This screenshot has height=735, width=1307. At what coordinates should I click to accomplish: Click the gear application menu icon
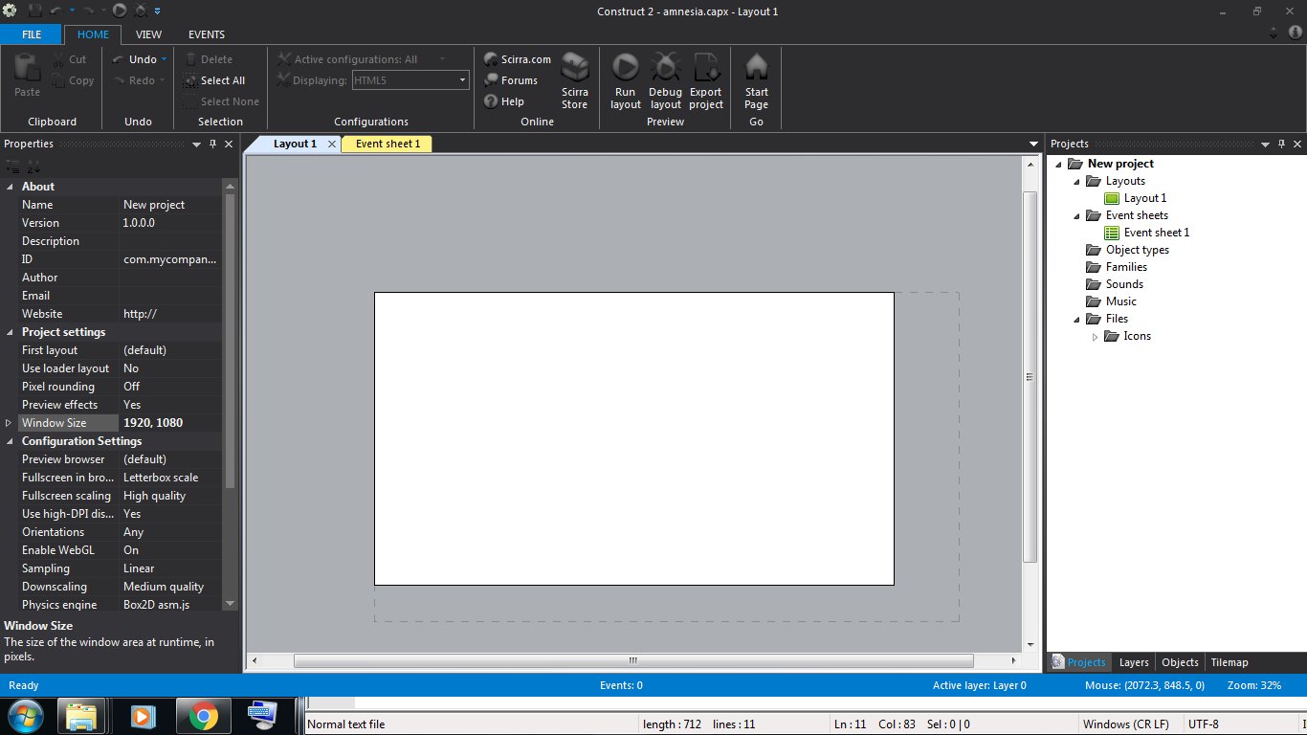click(11, 11)
